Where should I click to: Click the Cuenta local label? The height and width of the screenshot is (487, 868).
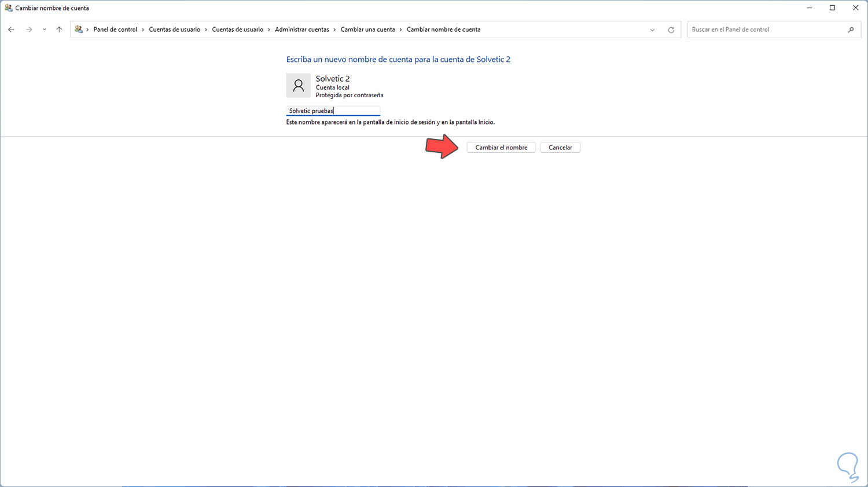coord(332,87)
